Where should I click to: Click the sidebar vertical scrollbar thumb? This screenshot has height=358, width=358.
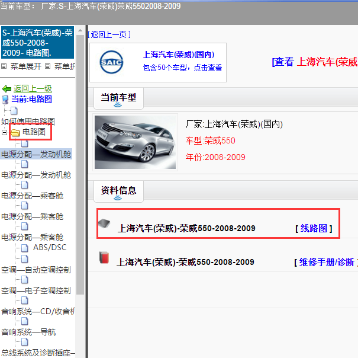pos(80,165)
